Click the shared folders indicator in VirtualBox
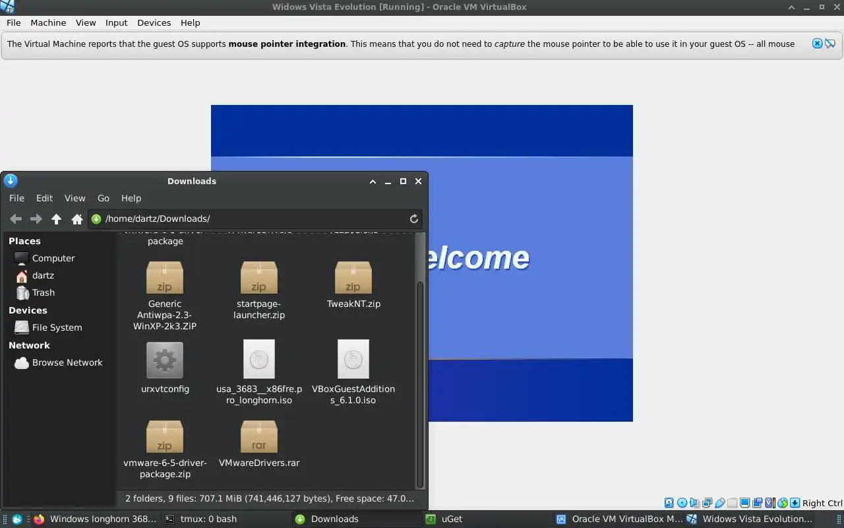 733,503
